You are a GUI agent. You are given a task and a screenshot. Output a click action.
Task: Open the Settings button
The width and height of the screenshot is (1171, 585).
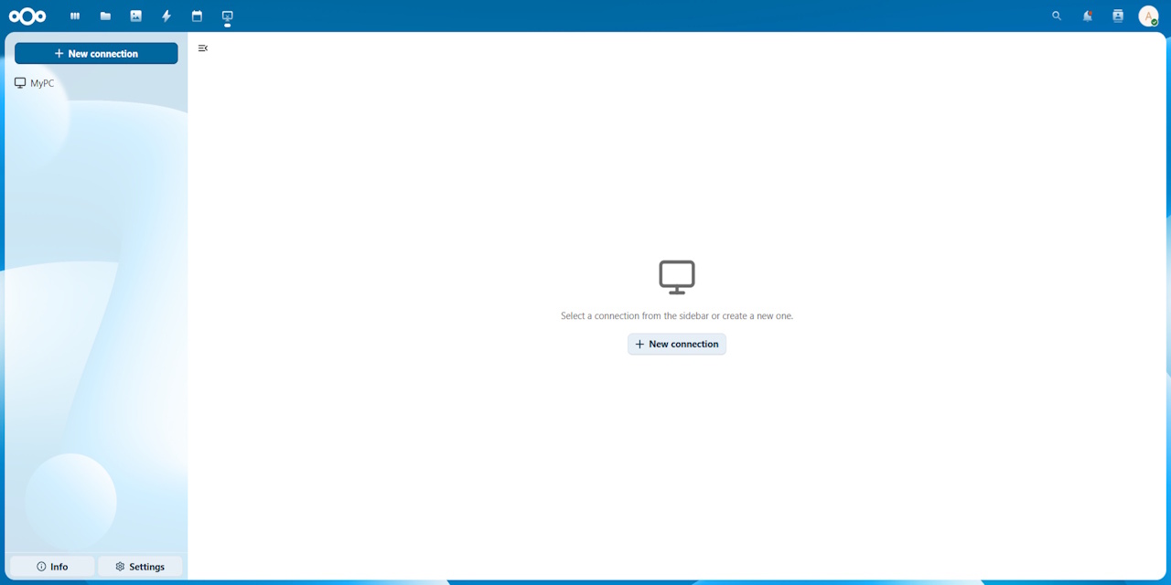tap(140, 567)
